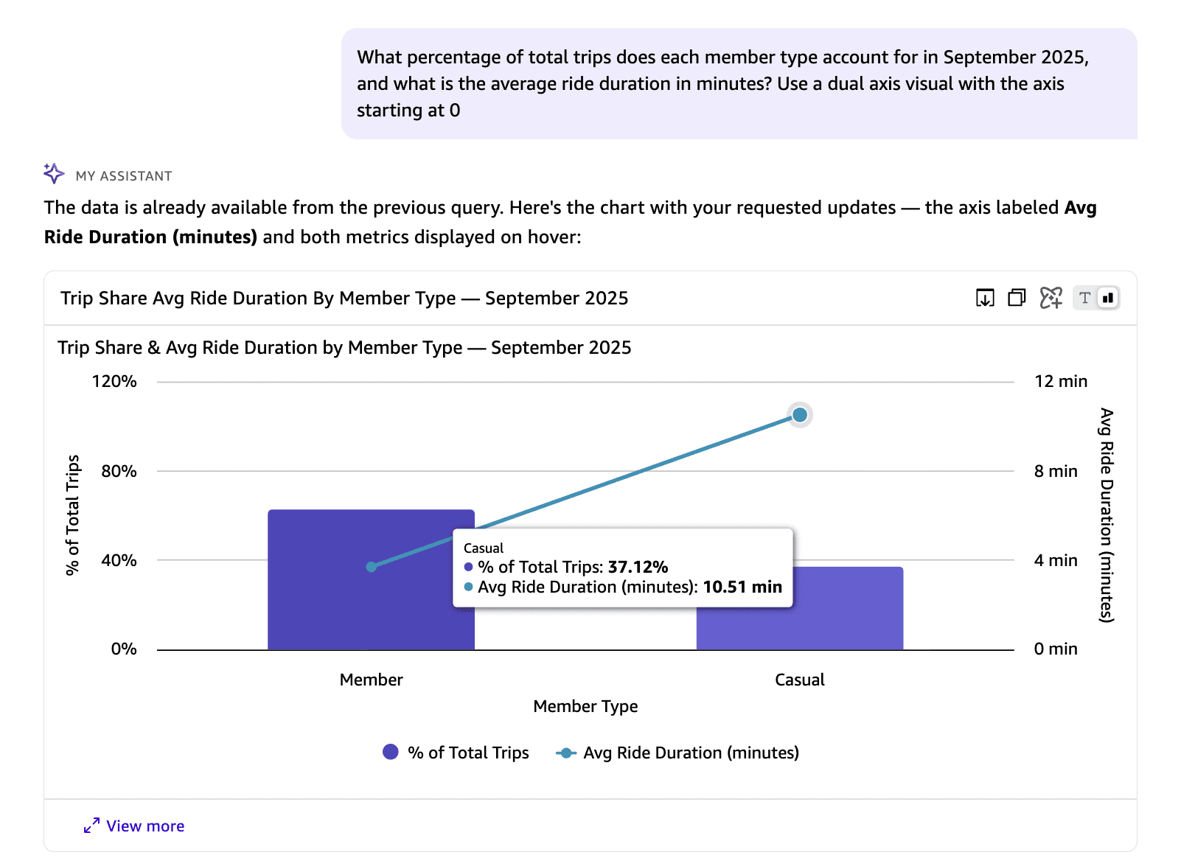Click the View more expand-arrows icon
1181x858 pixels.
[x=91, y=826]
